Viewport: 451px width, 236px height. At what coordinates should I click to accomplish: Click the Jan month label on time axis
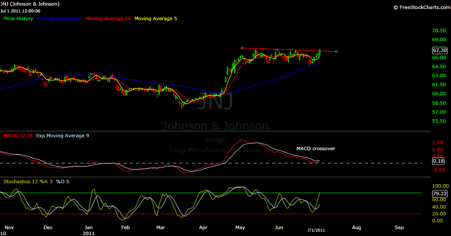coord(88,227)
